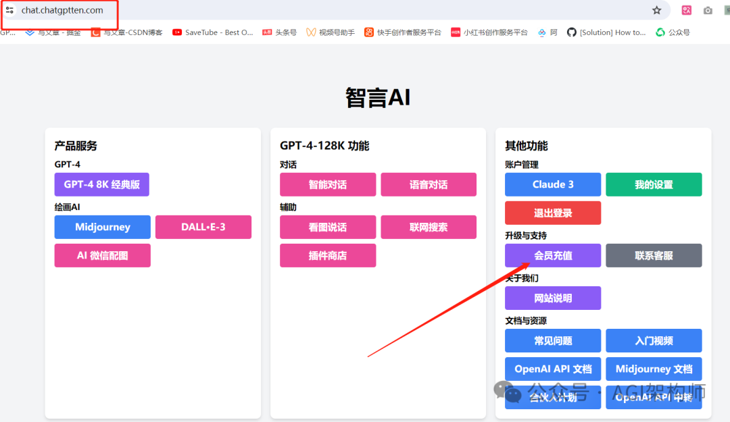Open 入门视频 tutorial video
The image size is (730, 422).
click(x=654, y=340)
